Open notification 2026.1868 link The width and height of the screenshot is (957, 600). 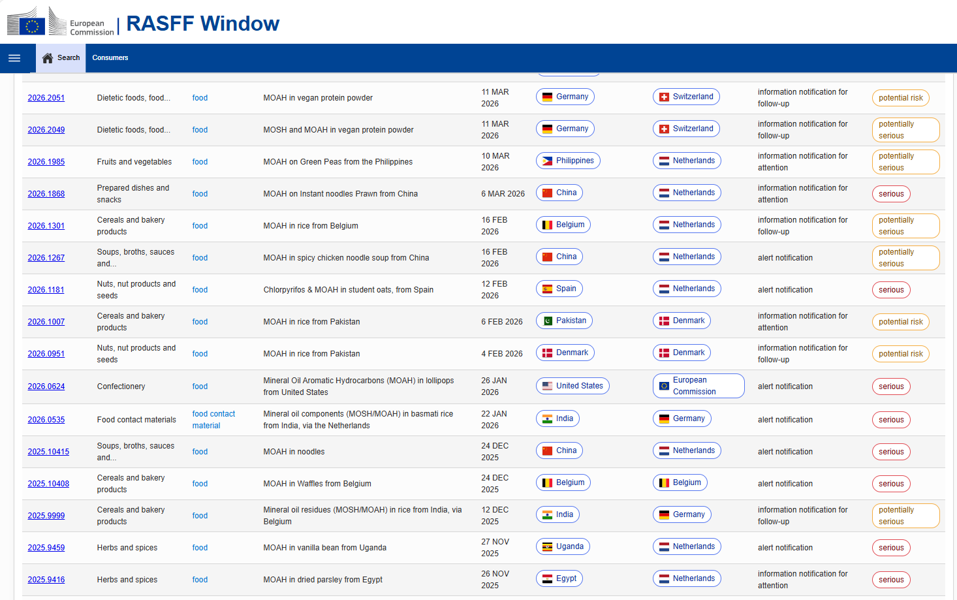[x=46, y=194]
